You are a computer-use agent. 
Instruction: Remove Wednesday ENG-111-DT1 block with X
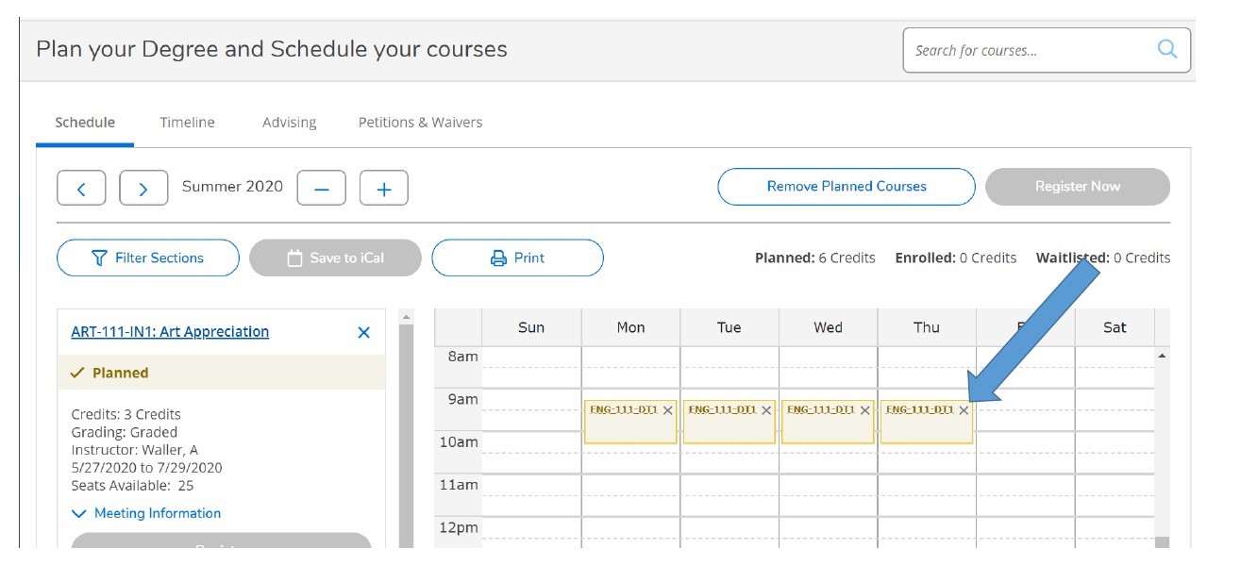tap(865, 410)
